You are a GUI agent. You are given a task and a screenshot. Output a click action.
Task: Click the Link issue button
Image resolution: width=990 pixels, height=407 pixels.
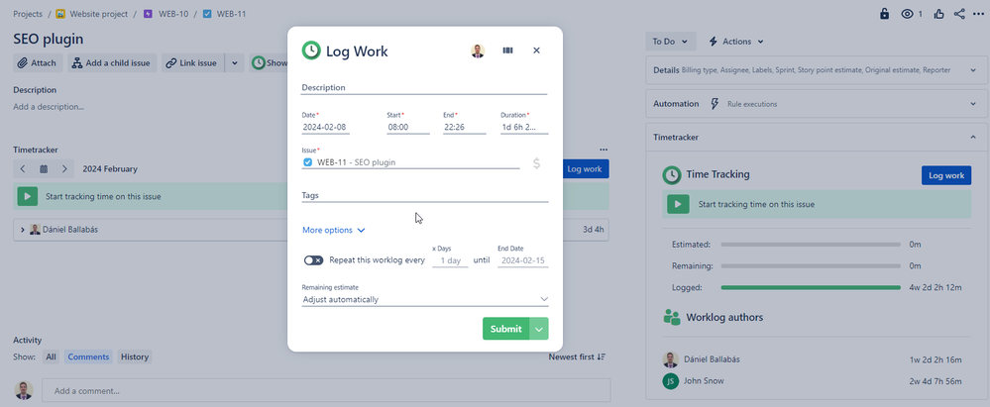coord(192,63)
